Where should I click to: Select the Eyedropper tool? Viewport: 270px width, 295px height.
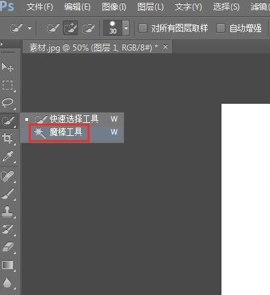[8, 156]
